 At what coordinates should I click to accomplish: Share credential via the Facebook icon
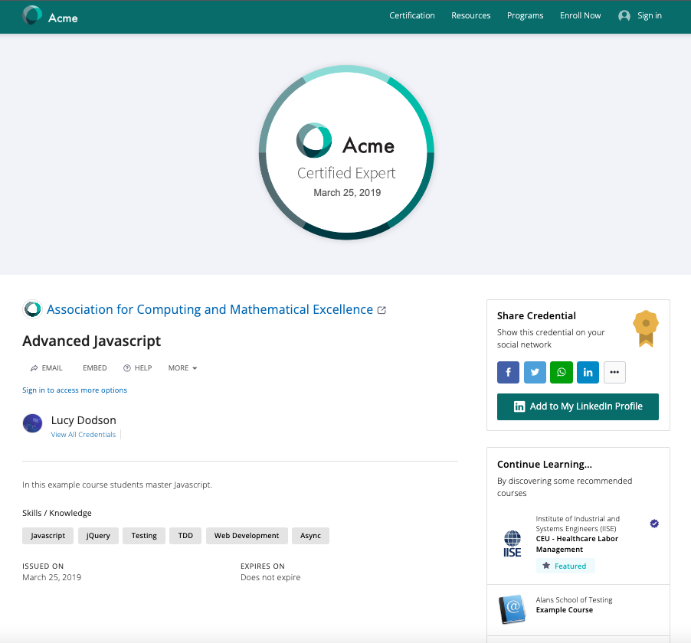(x=508, y=372)
